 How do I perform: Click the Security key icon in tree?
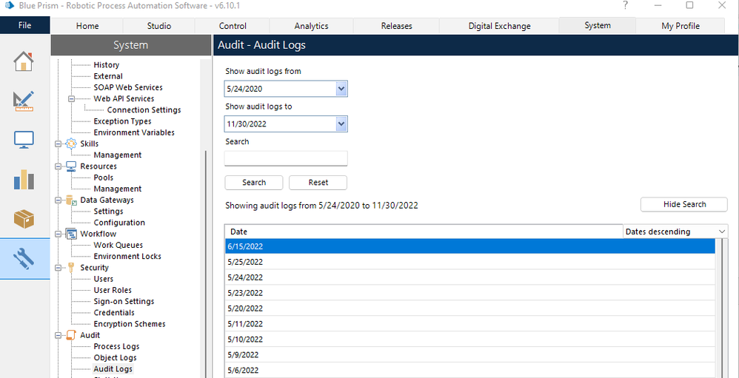(71, 268)
